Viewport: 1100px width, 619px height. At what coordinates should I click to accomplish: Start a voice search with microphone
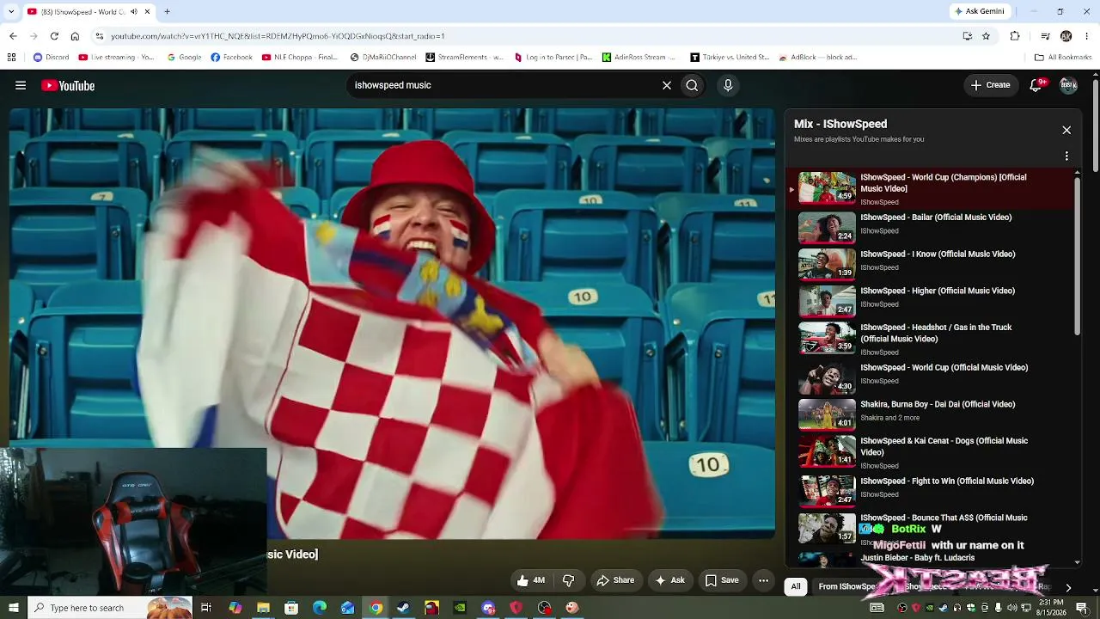tap(728, 85)
